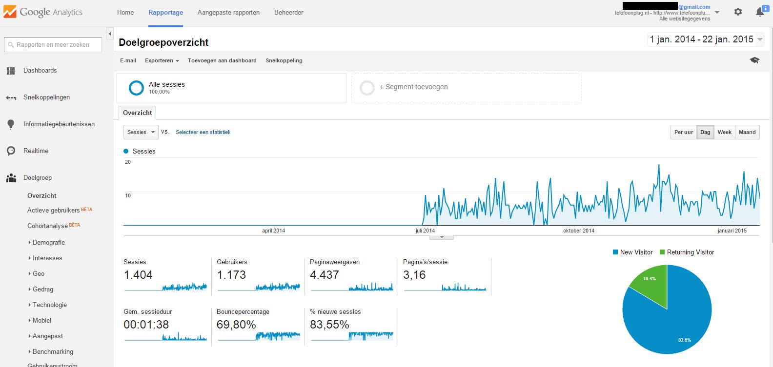Open Snelkoppelingen in the sidebar

point(46,97)
